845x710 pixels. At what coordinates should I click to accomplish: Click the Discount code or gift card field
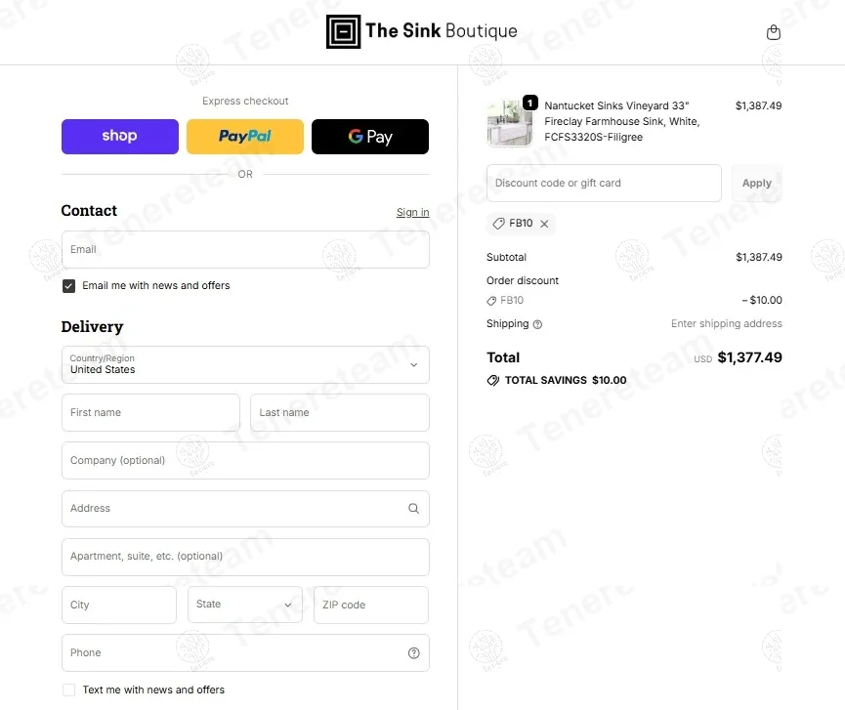point(604,184)
